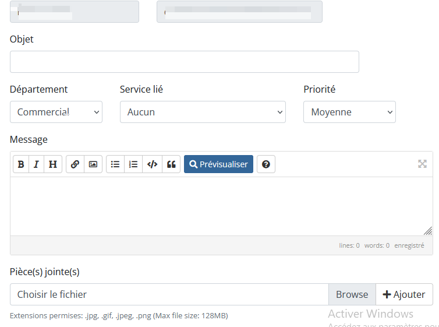
Task: Click the Prévisualiser preview button
Action: click(219, 164)
